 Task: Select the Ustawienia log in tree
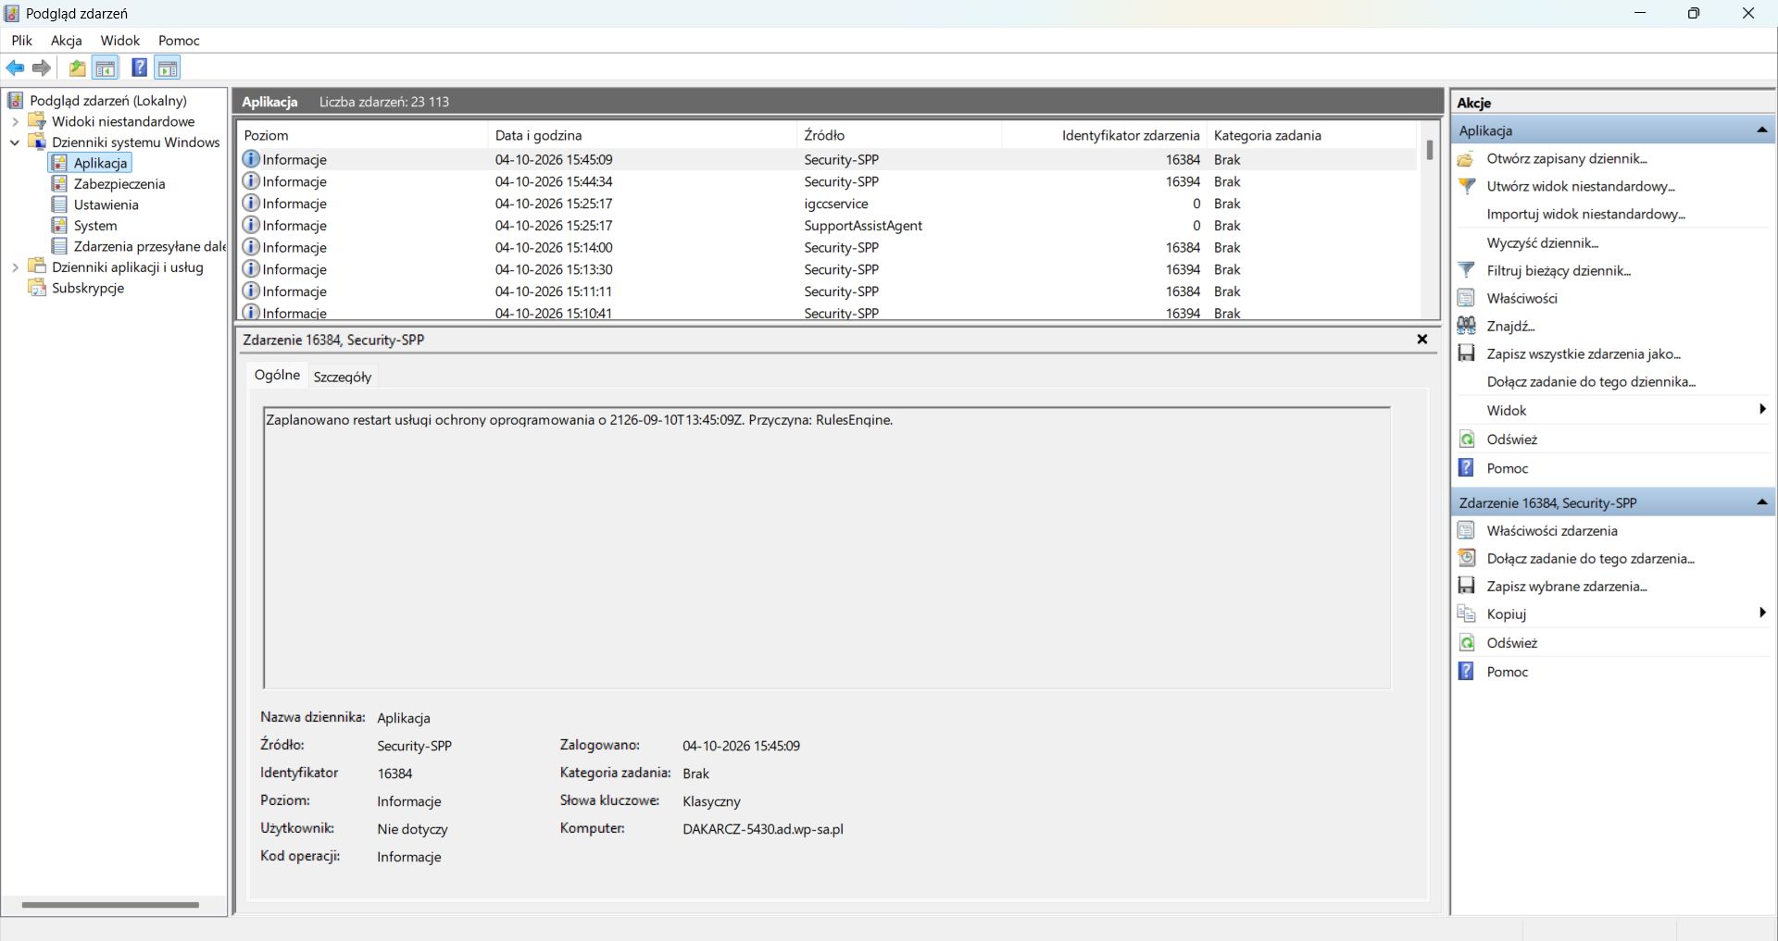tap(106, 204)
